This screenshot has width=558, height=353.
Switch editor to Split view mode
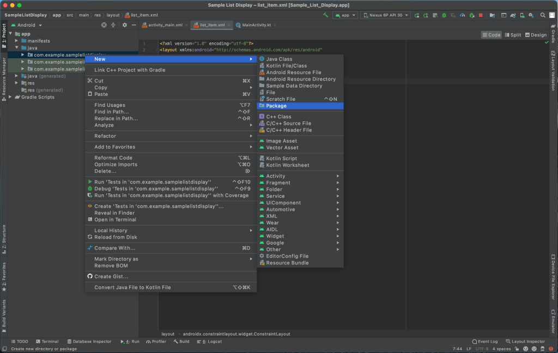click(512, 35)
